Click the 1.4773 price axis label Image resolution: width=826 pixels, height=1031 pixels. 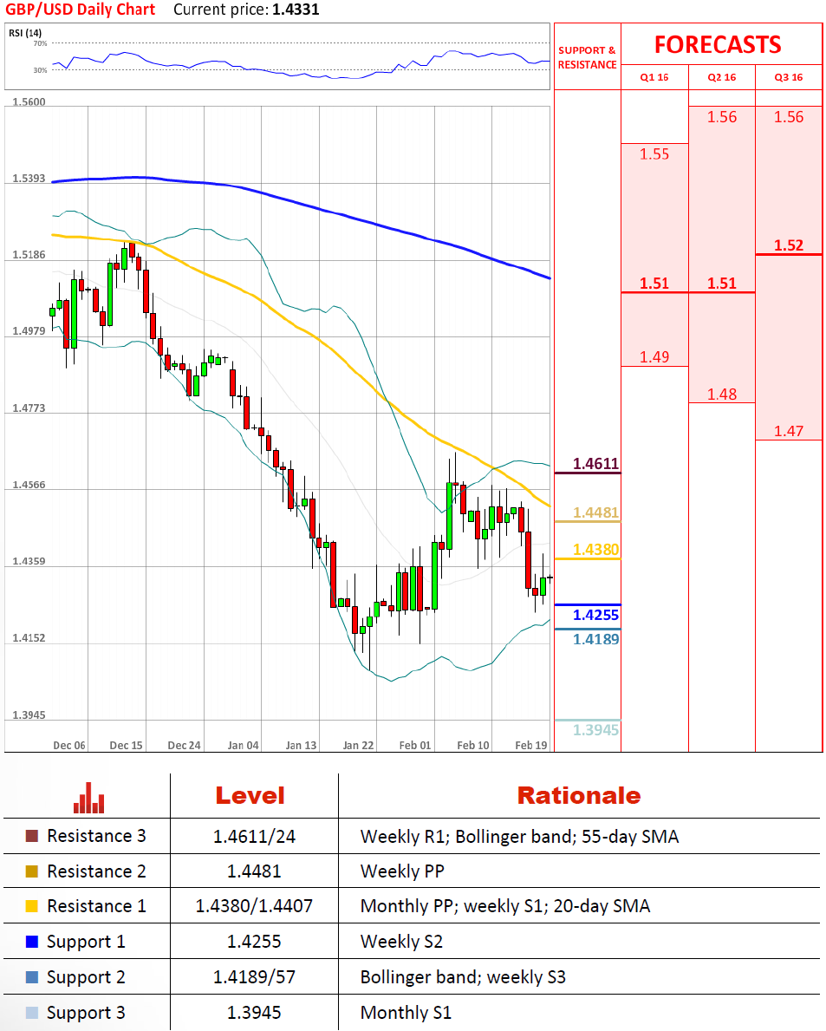(x=29, y=408)
